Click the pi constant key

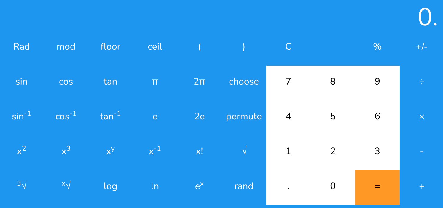(x=154, y=82)
